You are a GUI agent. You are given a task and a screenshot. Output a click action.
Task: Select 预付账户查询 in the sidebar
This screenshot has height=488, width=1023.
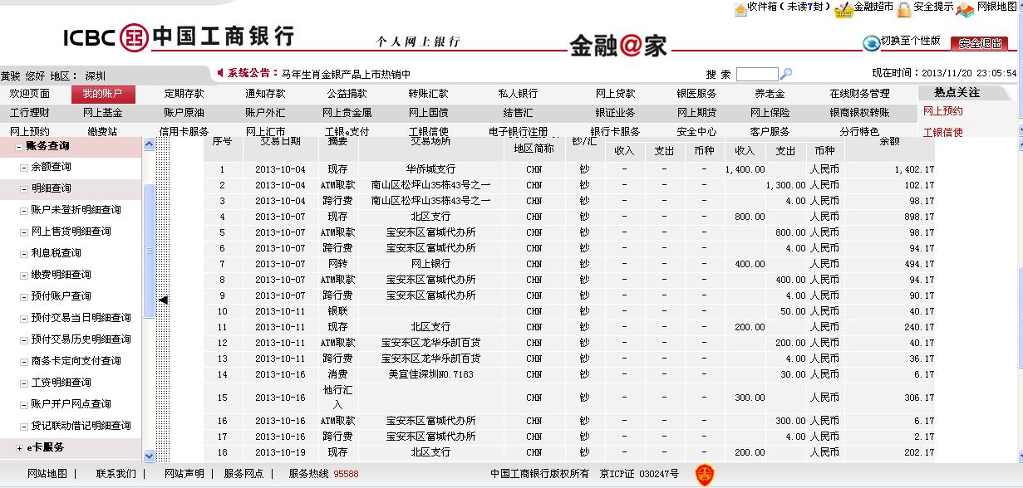click(61, 296)
